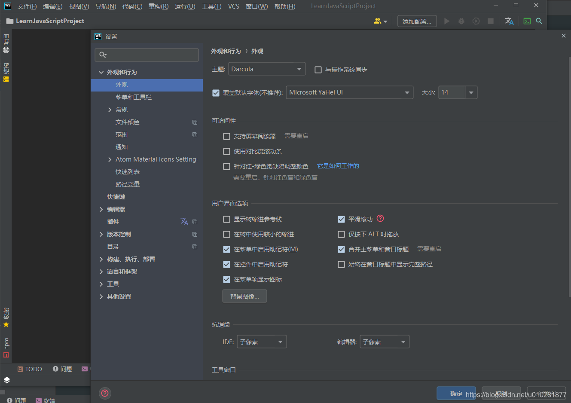The image size is (571, 403).
Task: Open the TODO tool window tab
Action: coord(30,369)
